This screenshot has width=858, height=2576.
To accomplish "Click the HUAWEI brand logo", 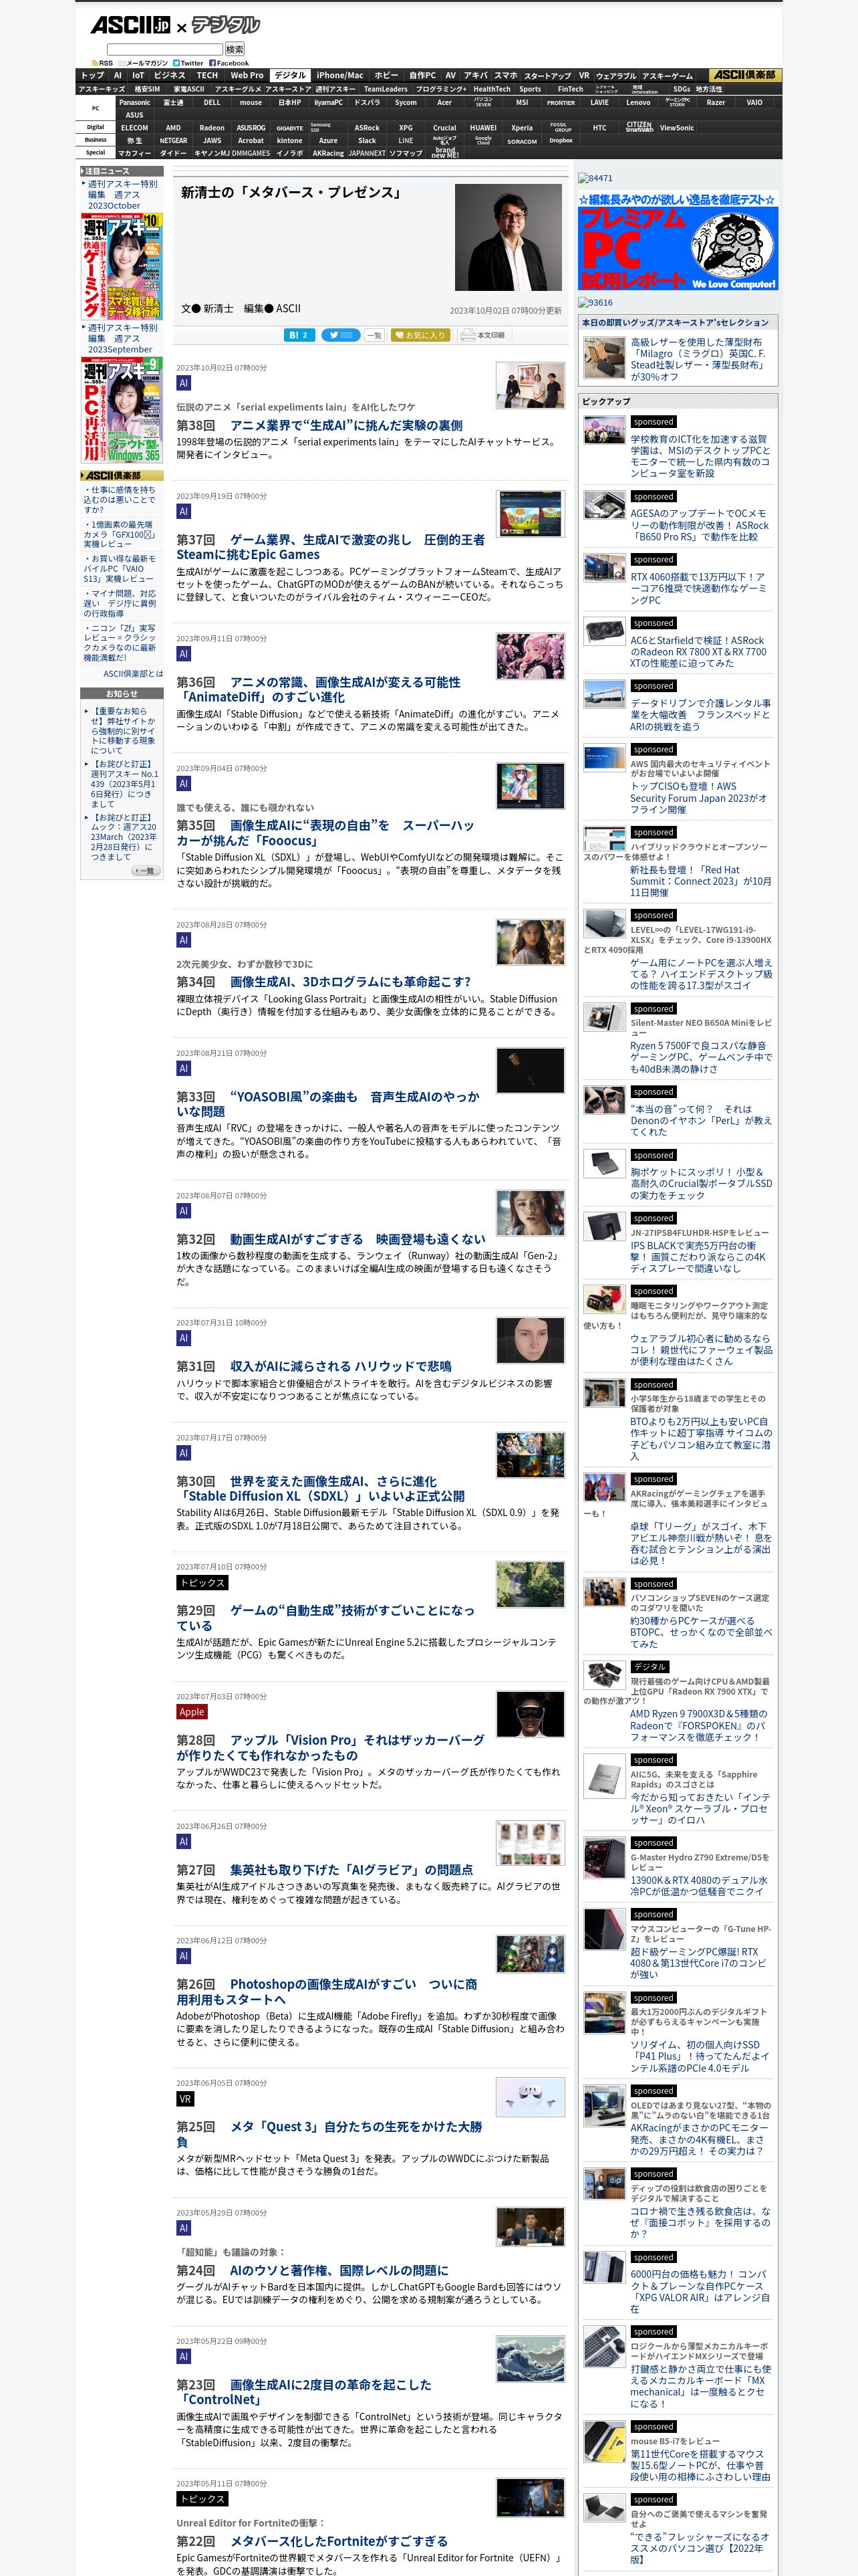I will [x=483, y=128].
